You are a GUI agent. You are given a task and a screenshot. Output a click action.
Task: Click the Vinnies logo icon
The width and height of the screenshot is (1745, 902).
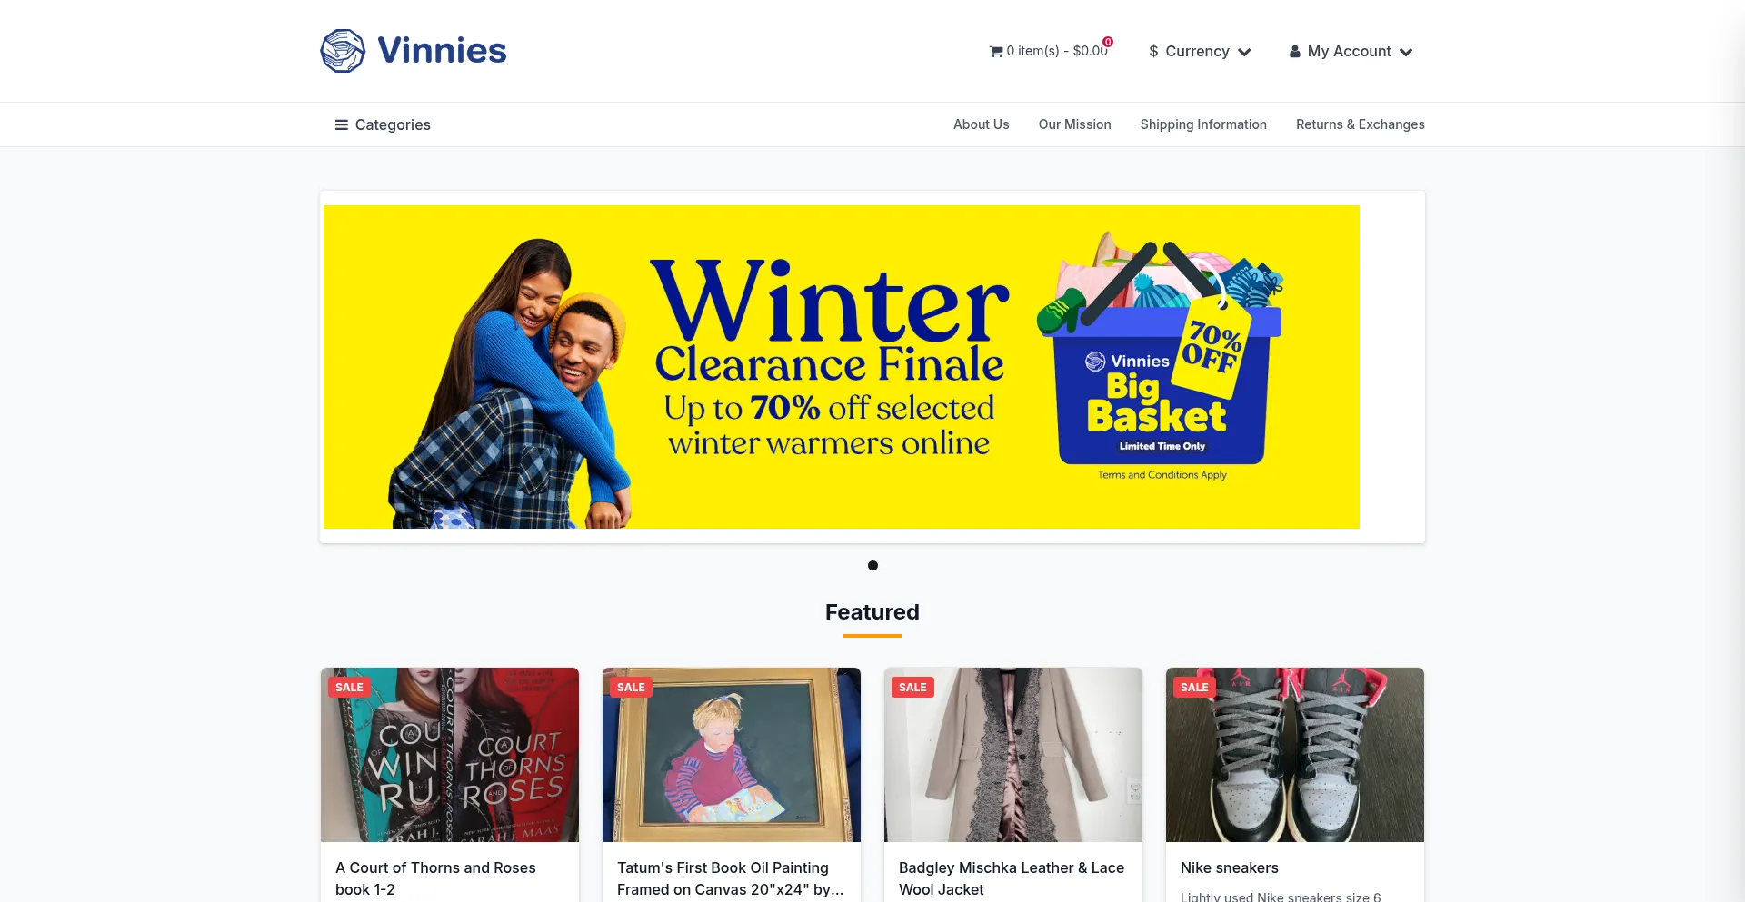pos(343,51)
